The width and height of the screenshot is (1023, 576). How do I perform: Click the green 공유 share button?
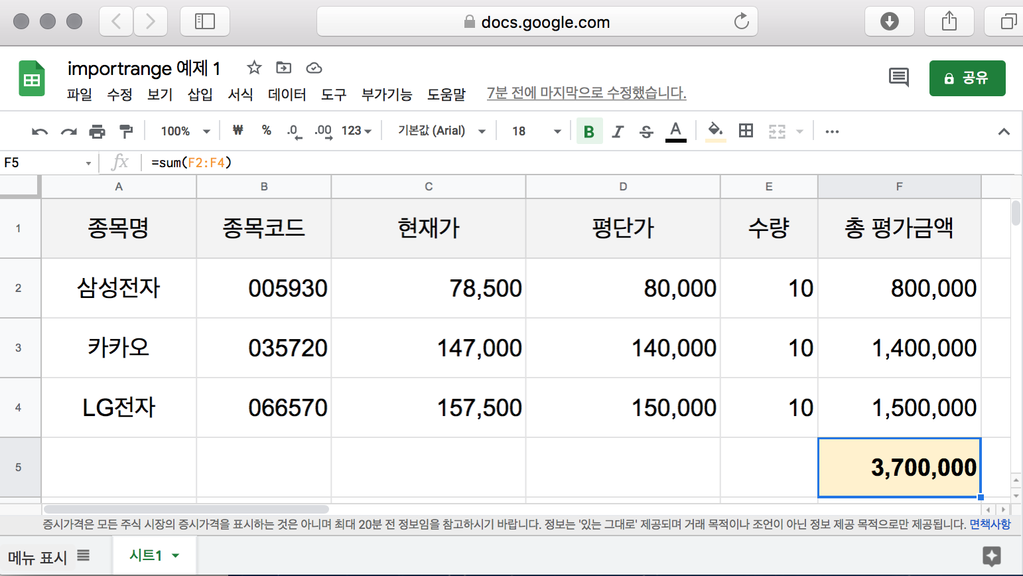point(967,78)
